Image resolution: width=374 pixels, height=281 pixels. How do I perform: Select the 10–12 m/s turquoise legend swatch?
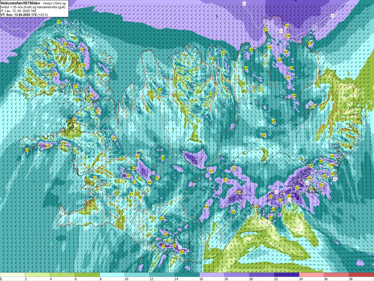(x=137, y=275)
